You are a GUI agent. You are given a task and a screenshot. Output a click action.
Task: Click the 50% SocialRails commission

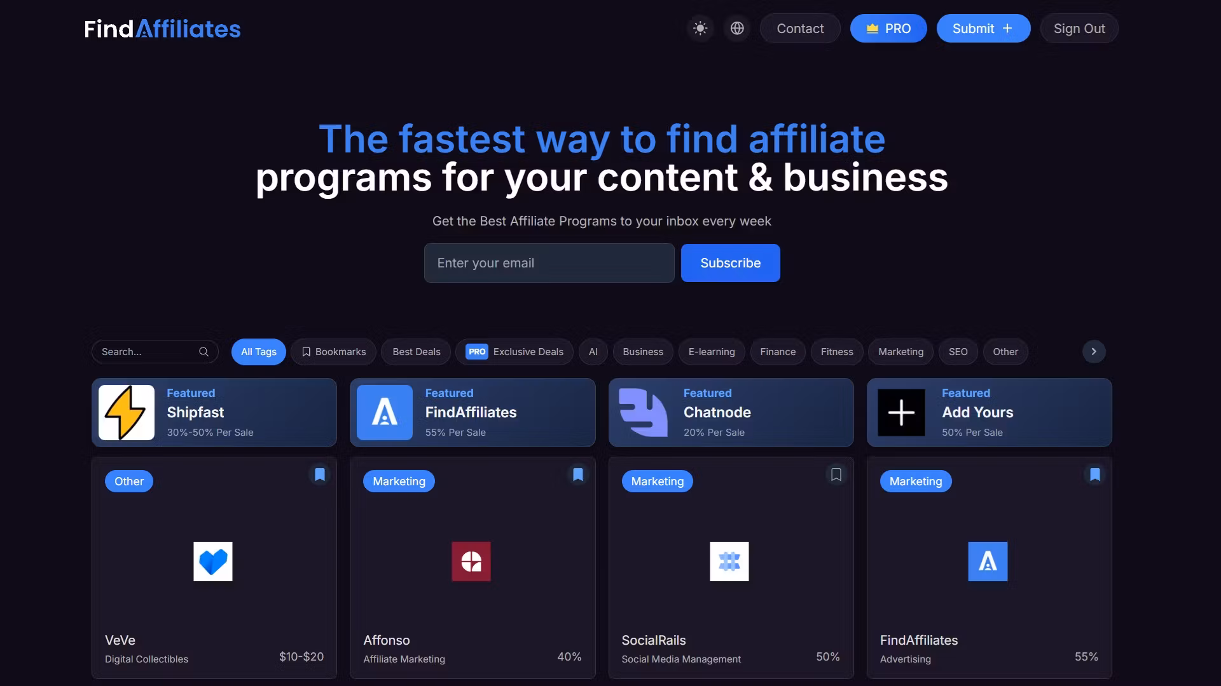point(828,657)
